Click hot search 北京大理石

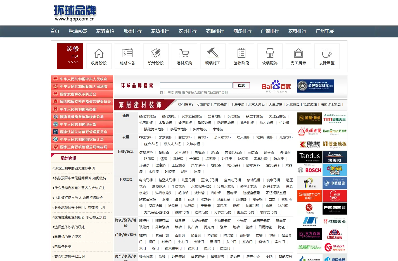coord(256,105)
